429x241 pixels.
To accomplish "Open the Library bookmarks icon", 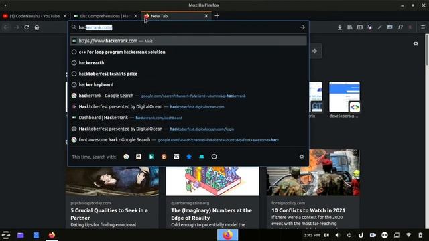I will [350, 27].
